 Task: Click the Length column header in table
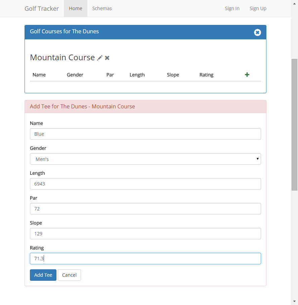pyautogui.click(x=137, y=75)
